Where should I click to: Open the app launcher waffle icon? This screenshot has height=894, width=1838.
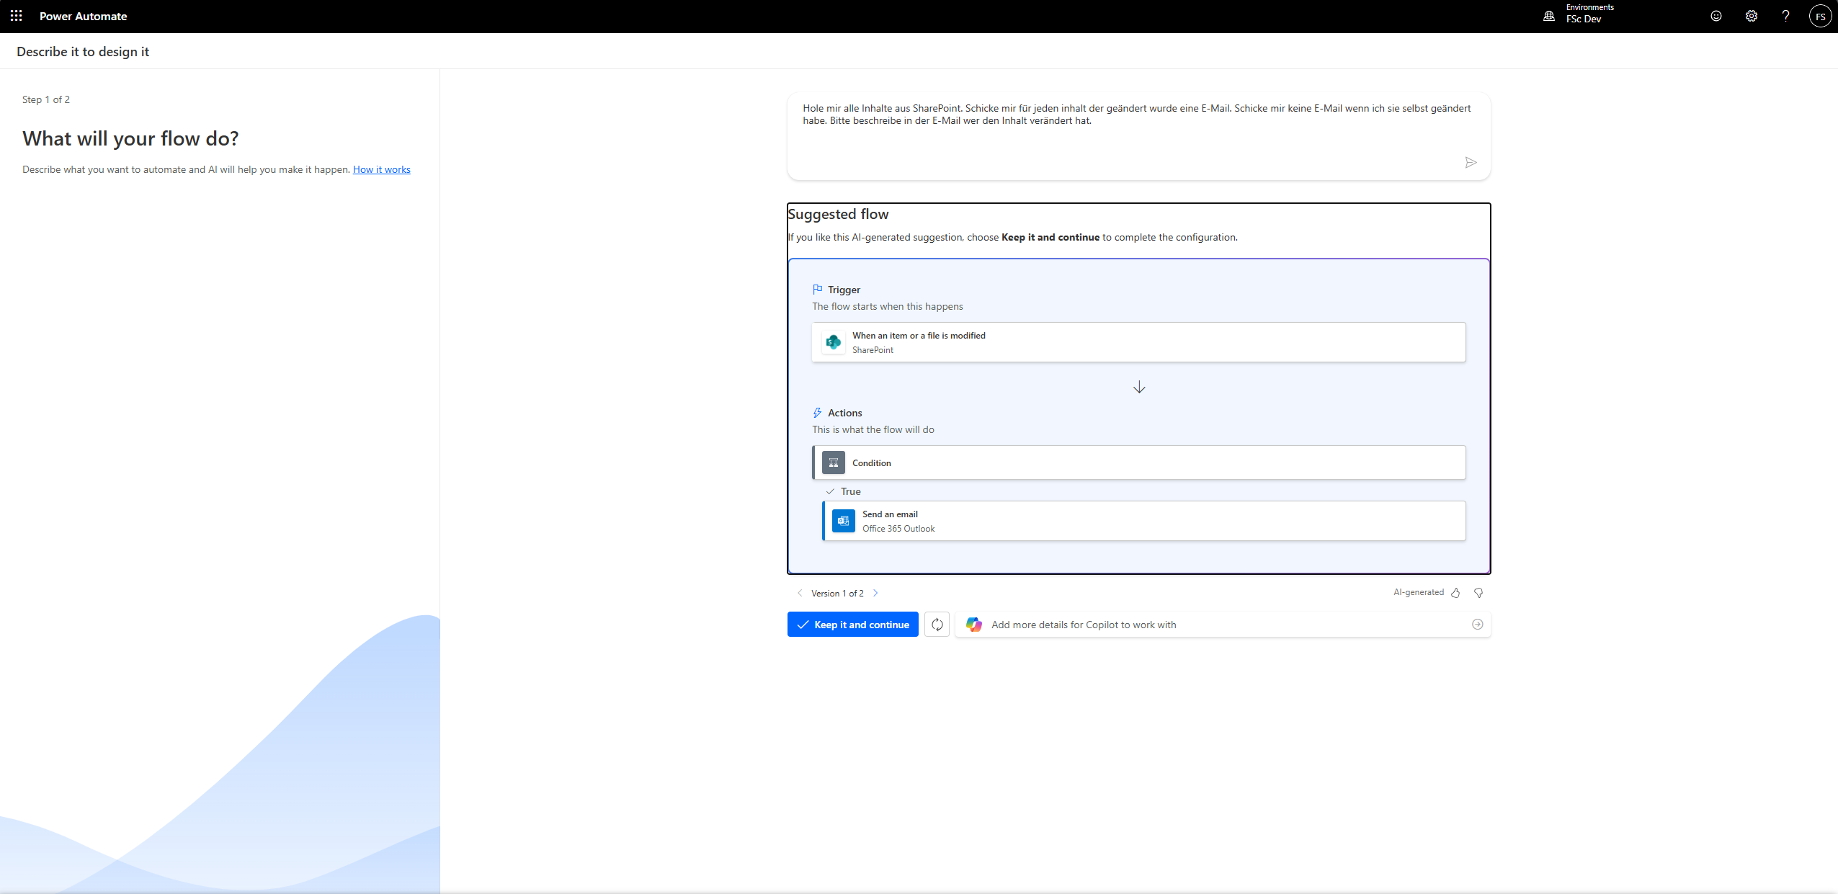tap(16, 16)
